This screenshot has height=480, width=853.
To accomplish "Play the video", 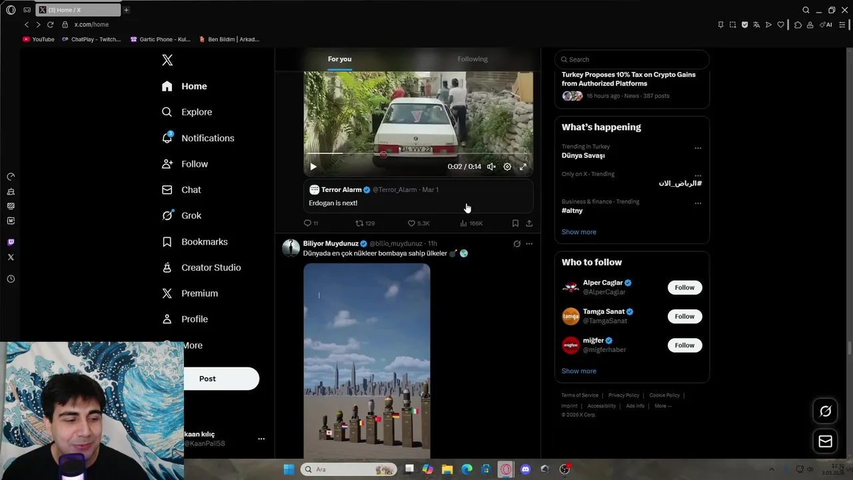I will [x=313, y=167].
